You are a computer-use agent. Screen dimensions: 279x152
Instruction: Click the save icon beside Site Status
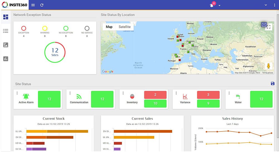click(272, 83)
